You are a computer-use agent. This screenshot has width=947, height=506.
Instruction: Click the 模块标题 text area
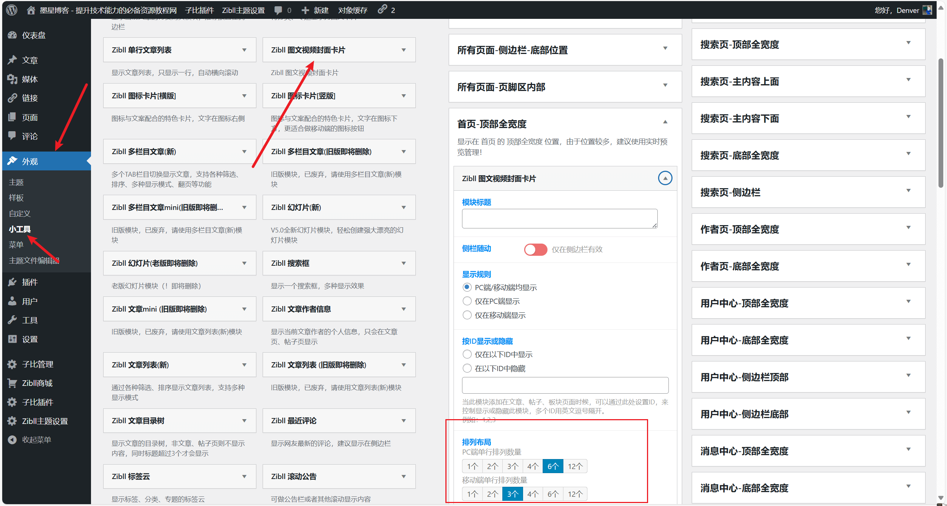click(x=560, y=218)
